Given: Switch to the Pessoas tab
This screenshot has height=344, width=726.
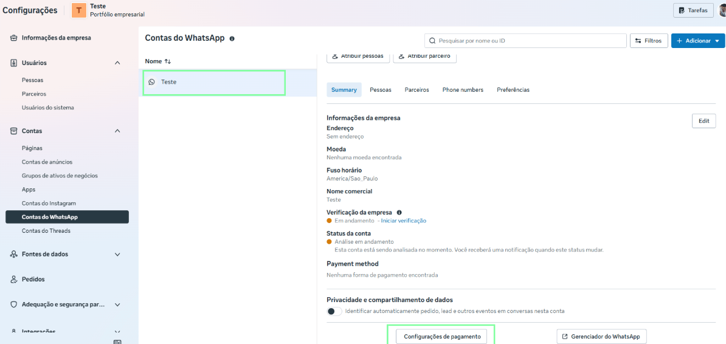Looking at the screenshot, I should click(x=381, y=90).
